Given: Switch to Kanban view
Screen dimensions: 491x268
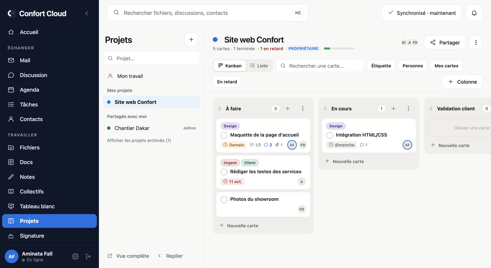Looking at the screenshot, I should coord(230,66).
